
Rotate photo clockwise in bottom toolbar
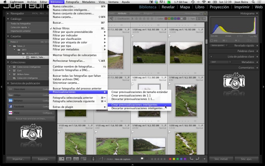click(x=197, y=159)
